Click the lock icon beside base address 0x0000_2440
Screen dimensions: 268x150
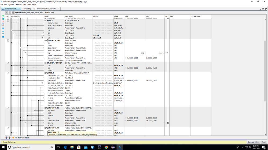coord(125,118)
